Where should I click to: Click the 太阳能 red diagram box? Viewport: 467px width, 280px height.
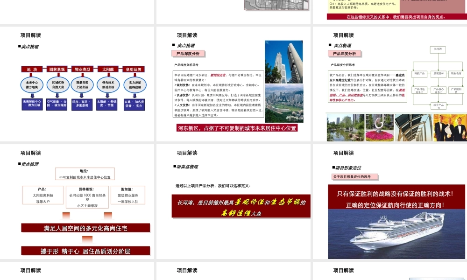[107, 69]
